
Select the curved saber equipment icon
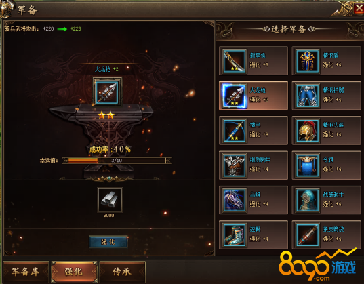tap(235, 61)
